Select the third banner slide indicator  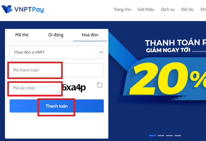(169, 136)
